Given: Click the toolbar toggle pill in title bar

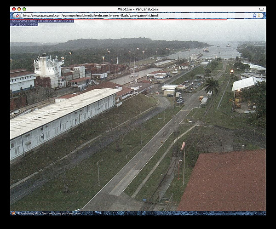Looking at the screenshot, I should pos(261,9).
